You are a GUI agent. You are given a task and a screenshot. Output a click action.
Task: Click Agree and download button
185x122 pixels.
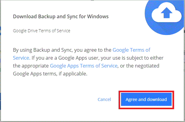[146, 99]
